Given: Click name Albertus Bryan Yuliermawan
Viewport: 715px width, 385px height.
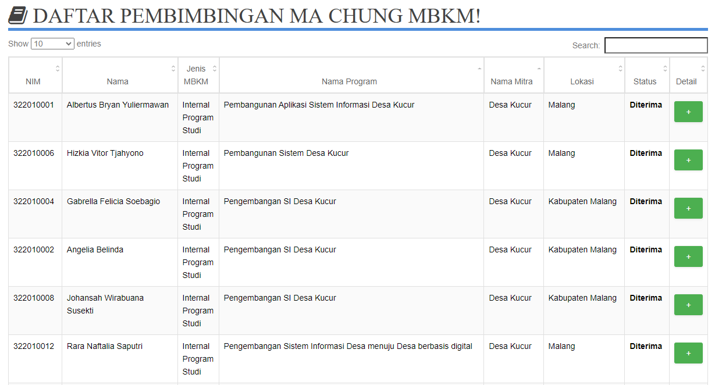Looking at the screenshot, I should [x=118, y=105].
